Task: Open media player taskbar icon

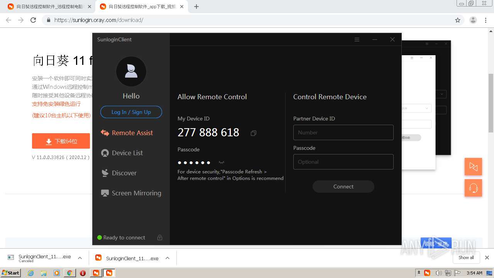Action: coord(57,273)
